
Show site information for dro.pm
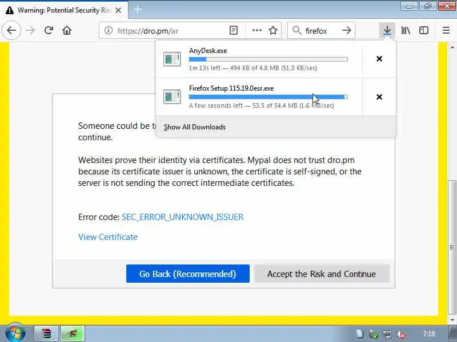pyautogui.click(x=109, y=30)
